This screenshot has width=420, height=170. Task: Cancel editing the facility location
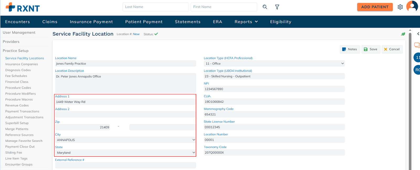[392, 49]
